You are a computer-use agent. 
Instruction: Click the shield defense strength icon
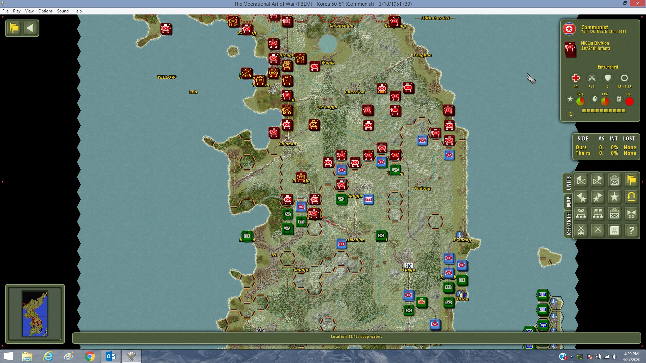608,78
